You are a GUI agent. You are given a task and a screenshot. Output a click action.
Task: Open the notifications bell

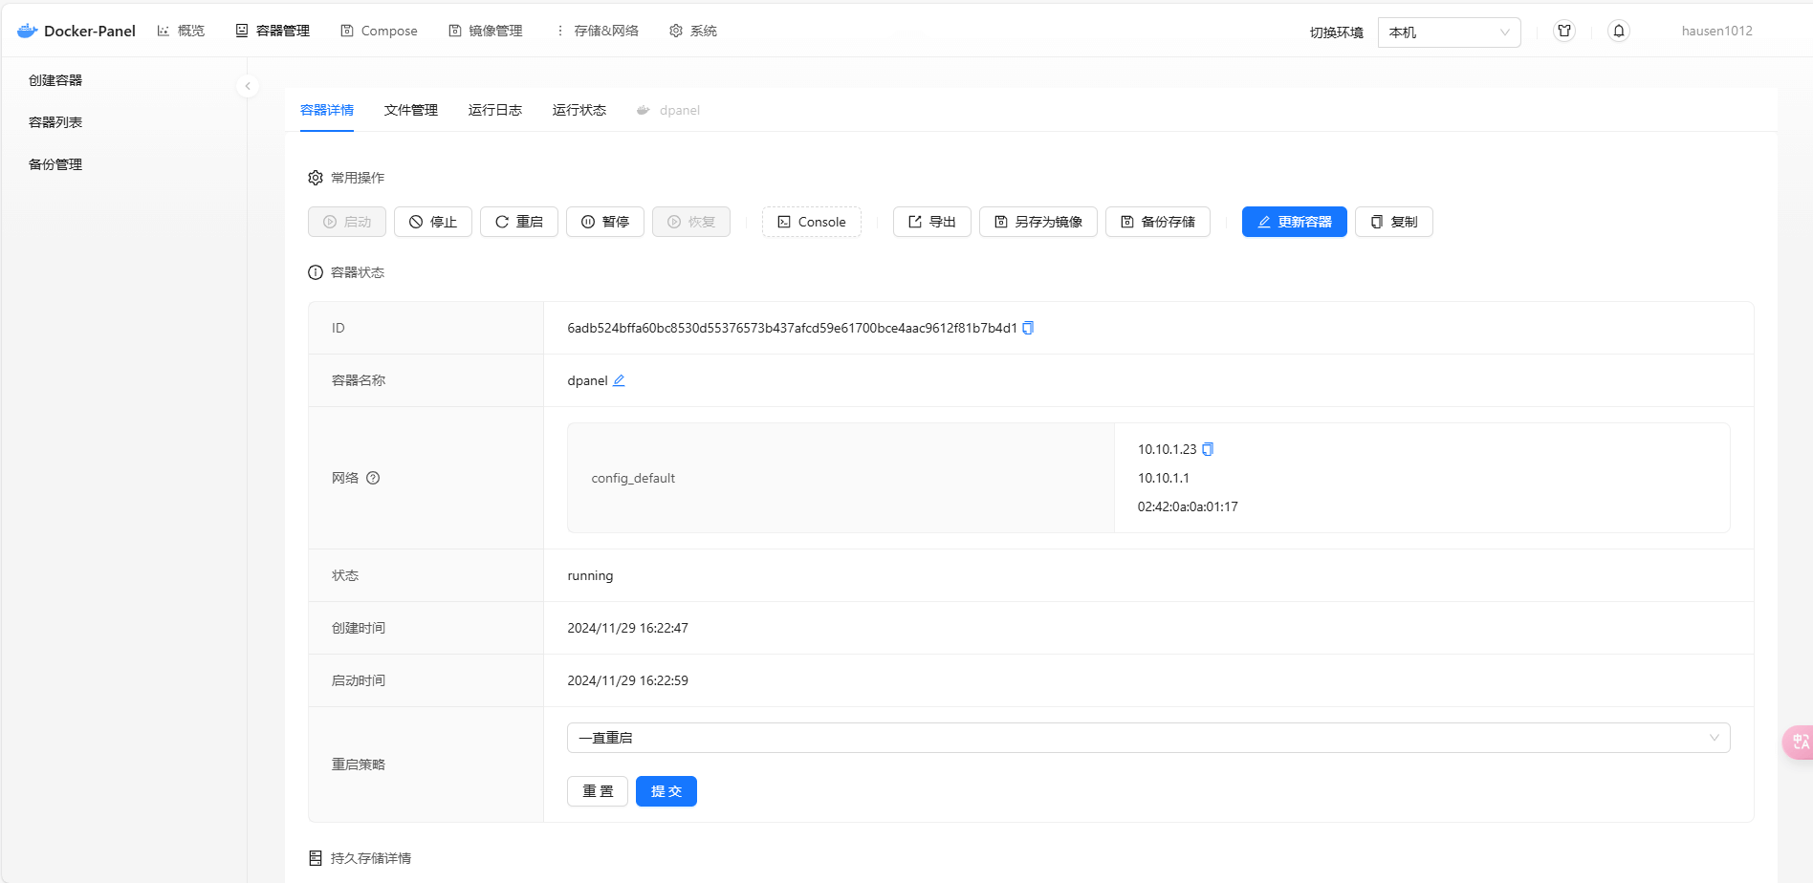pos(1618,30)
